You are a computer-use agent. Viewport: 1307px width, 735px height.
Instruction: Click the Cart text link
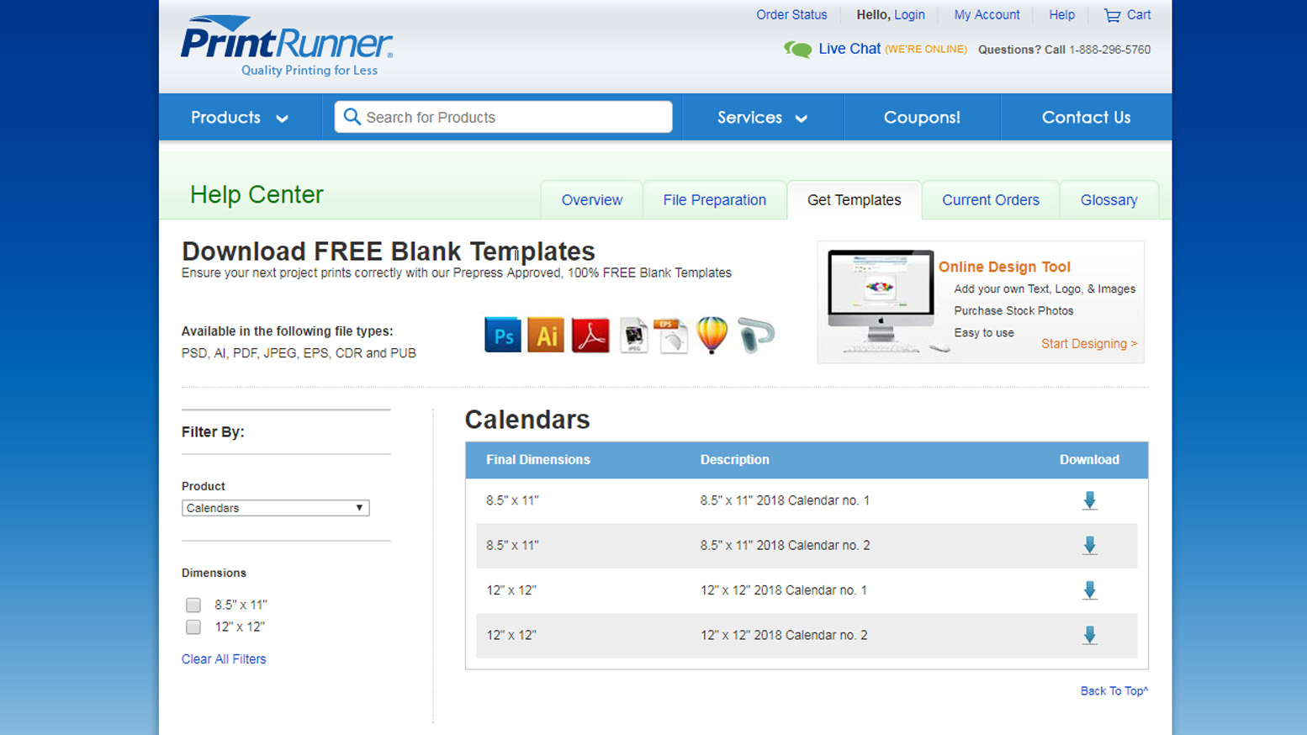click(1139, 15)
